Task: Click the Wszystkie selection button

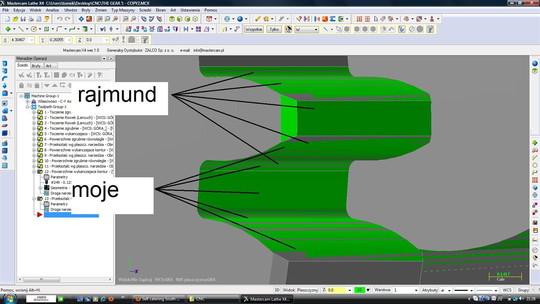Action: [x=254, y=29]
